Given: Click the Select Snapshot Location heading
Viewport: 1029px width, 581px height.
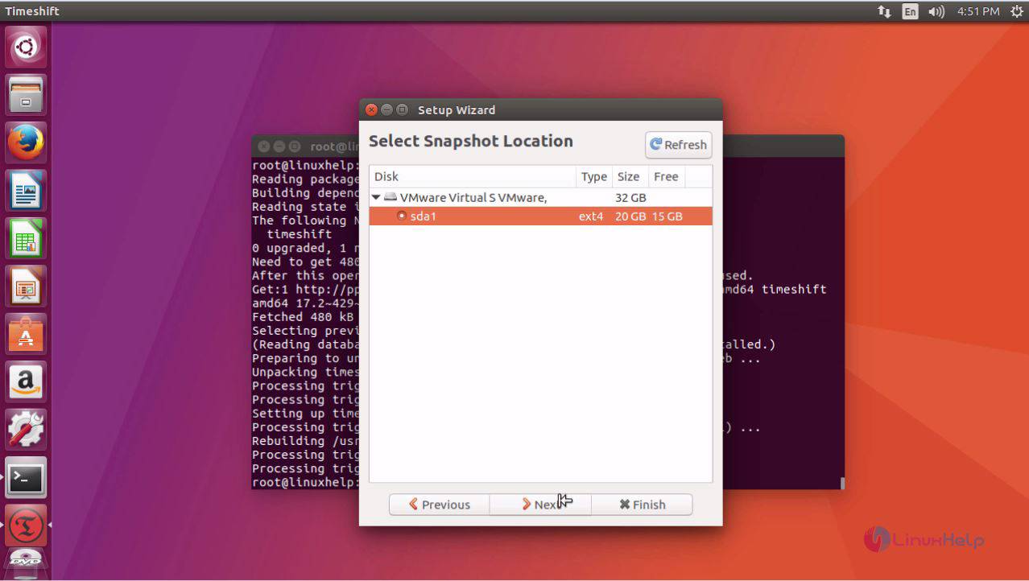Looking at the screenshot, I should tap(470, 142).
